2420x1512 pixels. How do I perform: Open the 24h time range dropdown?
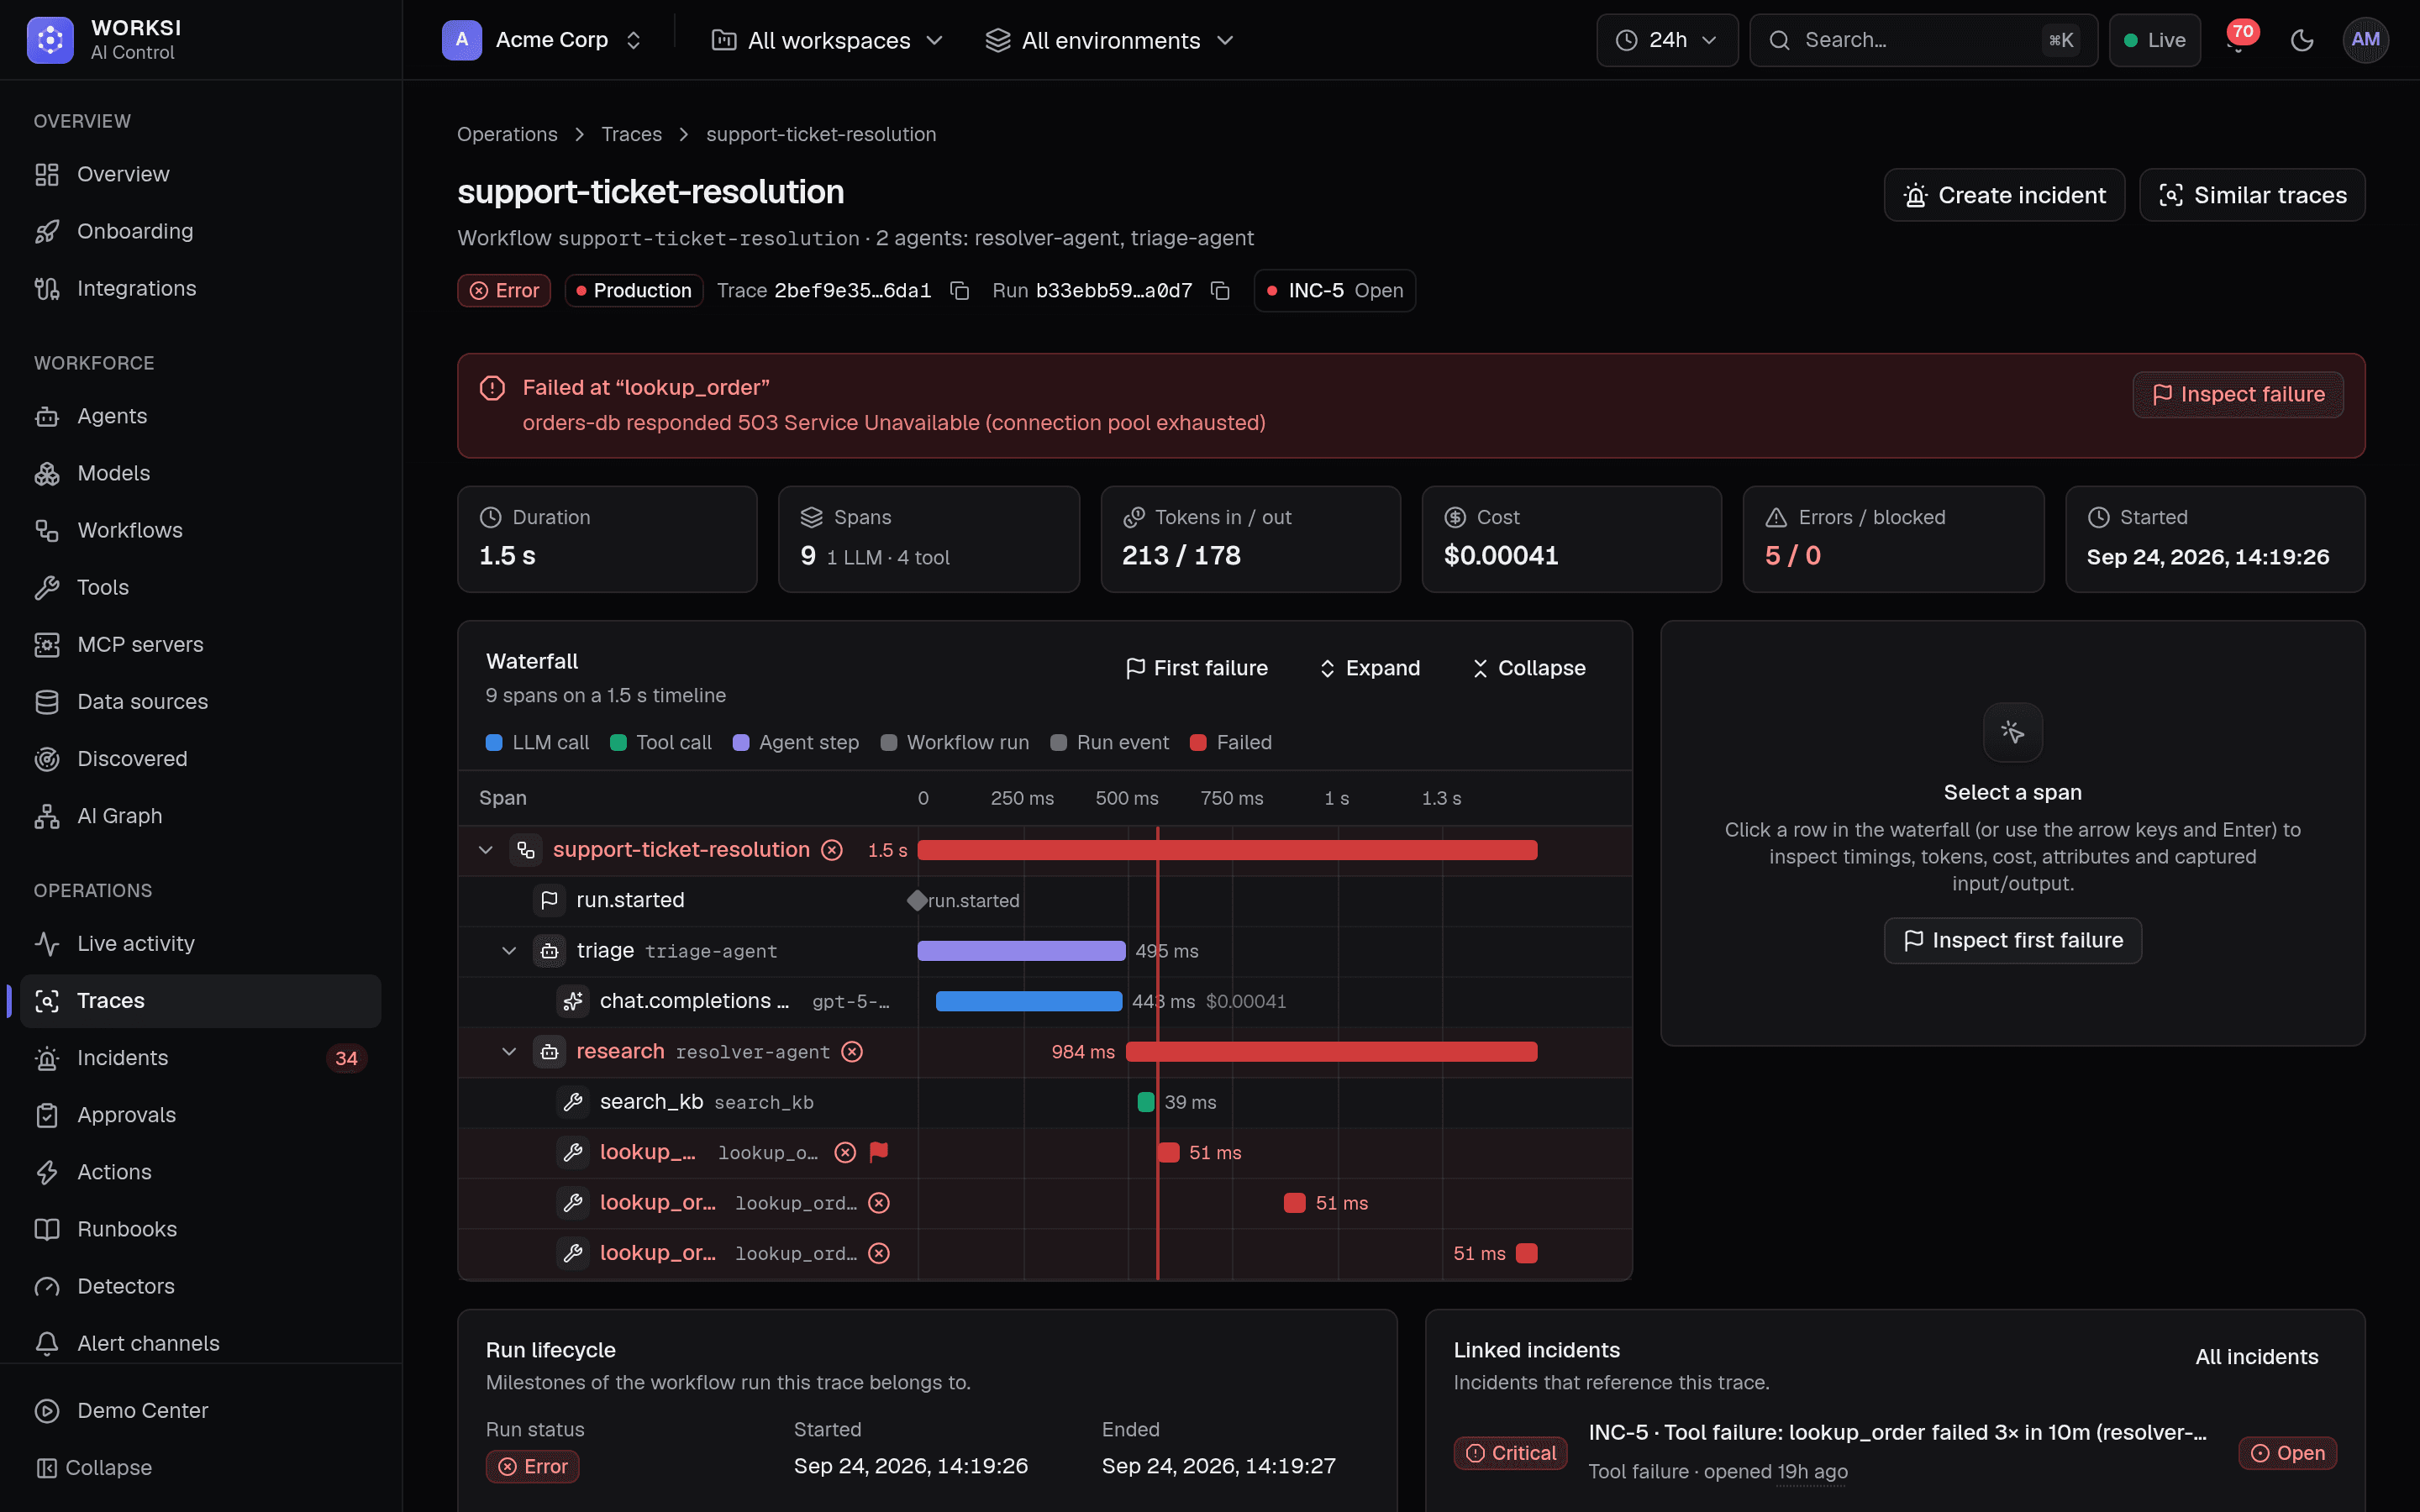tap(1667, 40)
